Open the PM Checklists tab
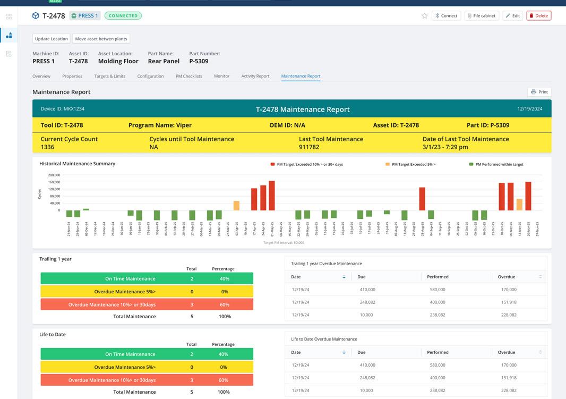The width and height of the screenshot is (566, 399). pos(188,76)
